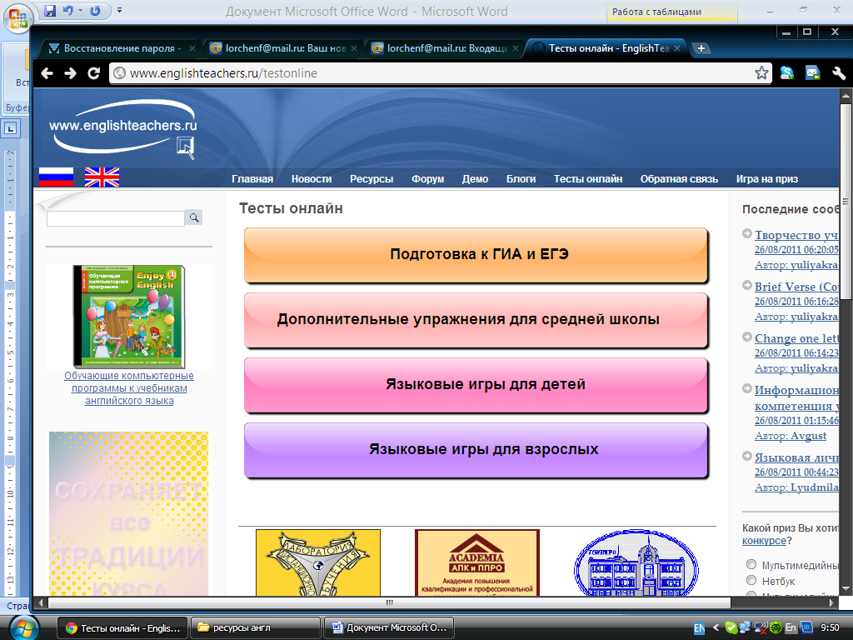Open the Творчество уч forum post link
The height and width of the screenshot is (640, 853).
click(x=796, y=234)
